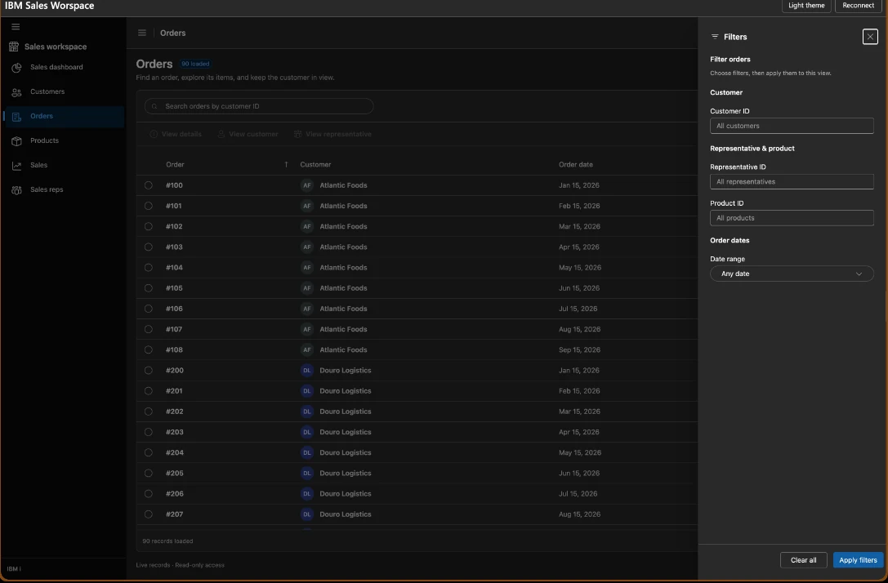The height and width of the screenshot is (583, 888).
Task: Open the Representative ID All representatives field
Action: pos(791,182)
